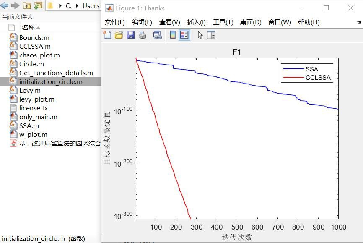The image size is (363, 243).
Task: Go back with the blue left arrow
Action: click(x=4, y=5)
